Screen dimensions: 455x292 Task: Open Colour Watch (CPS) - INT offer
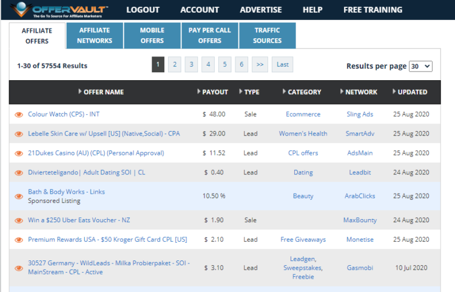[x=64, y=114]
